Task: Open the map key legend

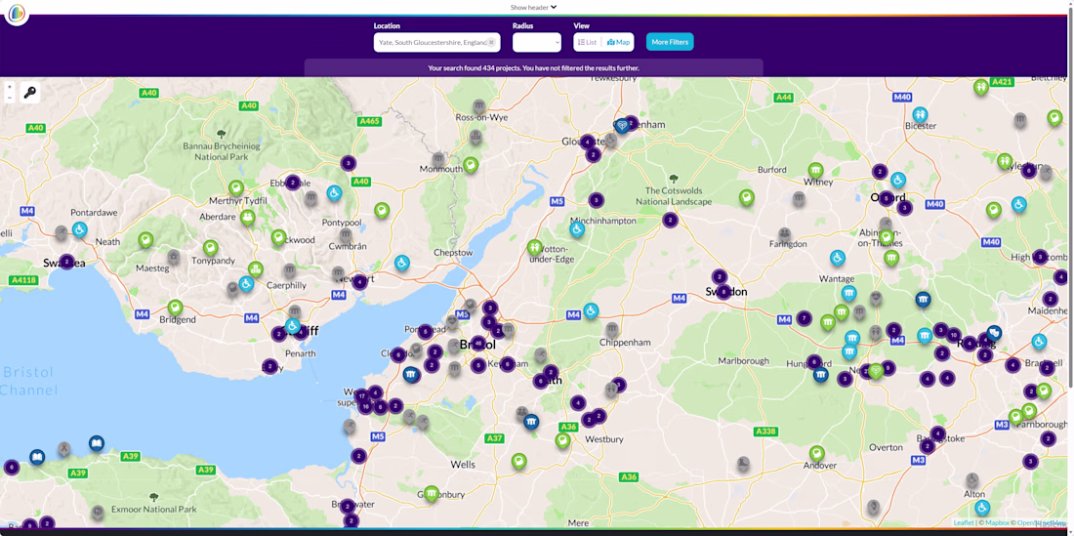Action: [x=30, y=93]
